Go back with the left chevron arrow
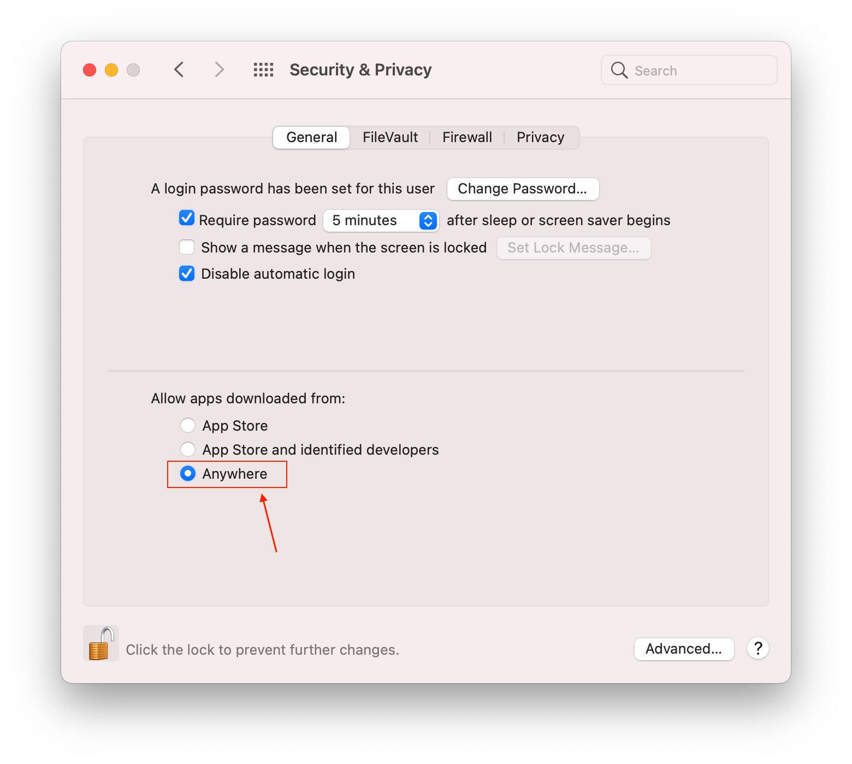The height and width of the screenshot is (764, 852). [x=179, y=69]
